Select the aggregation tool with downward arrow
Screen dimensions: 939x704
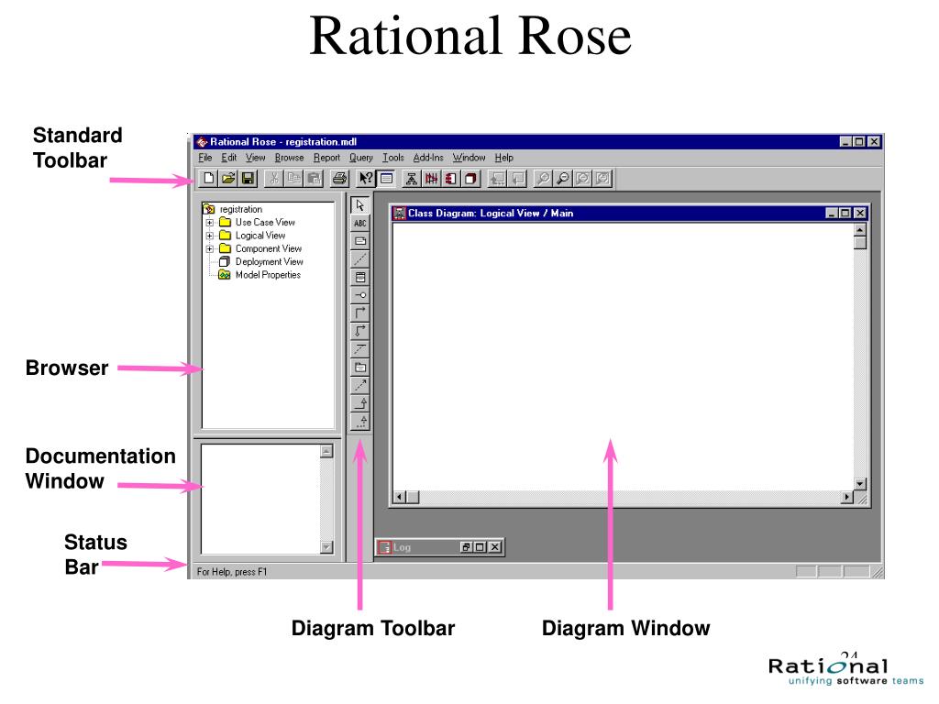(x=359, y=331)
